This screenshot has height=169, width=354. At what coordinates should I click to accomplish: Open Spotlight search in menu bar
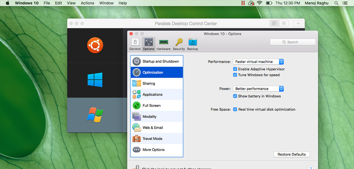(336, 3)
